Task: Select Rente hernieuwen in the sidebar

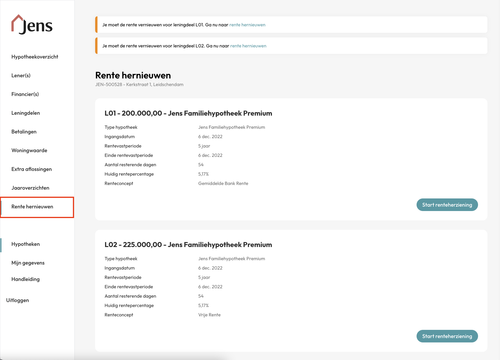Action: 32,207
